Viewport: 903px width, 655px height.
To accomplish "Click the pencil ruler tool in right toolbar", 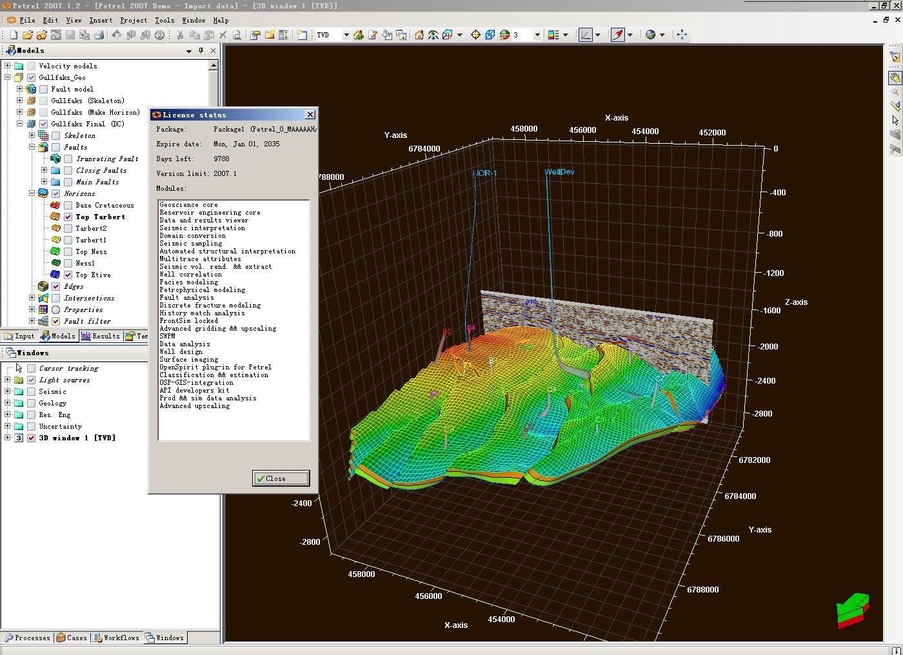I will pos(895,106).
